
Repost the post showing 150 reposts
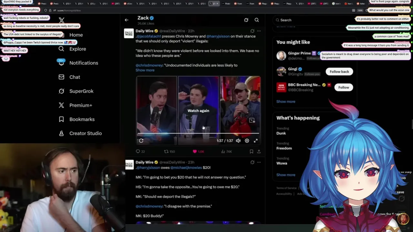[169, 151]
